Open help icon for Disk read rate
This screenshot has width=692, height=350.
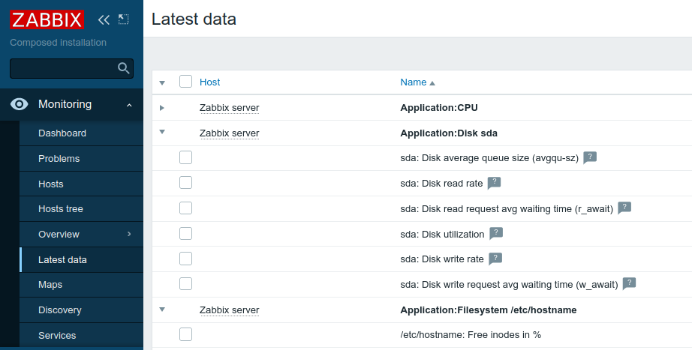(x=494, y=183)
